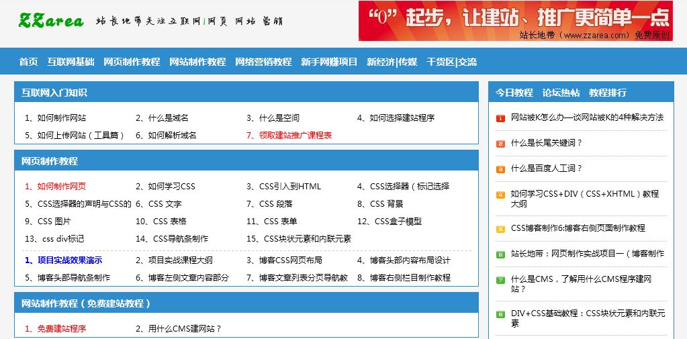Click the yellow number 5 rank badge
The image size is (687, 339).
500,229
